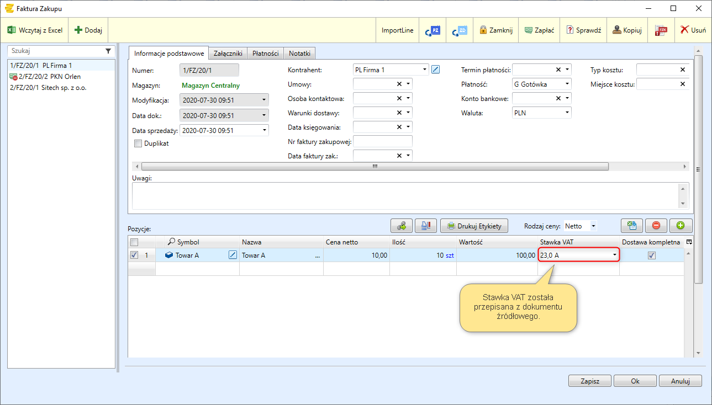Click the PZ document toolbar icon
The width and height of the screenshot is (712, 405).
click(432, 30)
